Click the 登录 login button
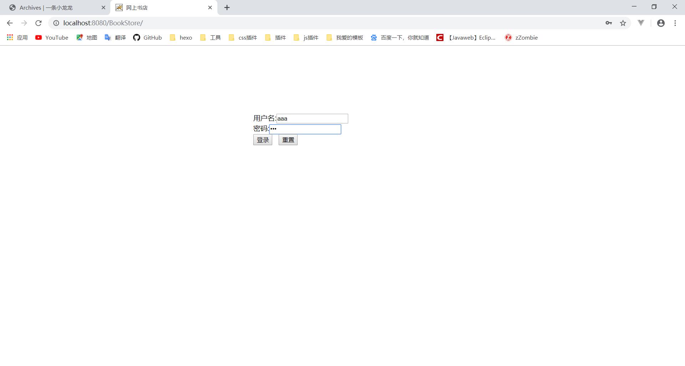 click(263, 140)
